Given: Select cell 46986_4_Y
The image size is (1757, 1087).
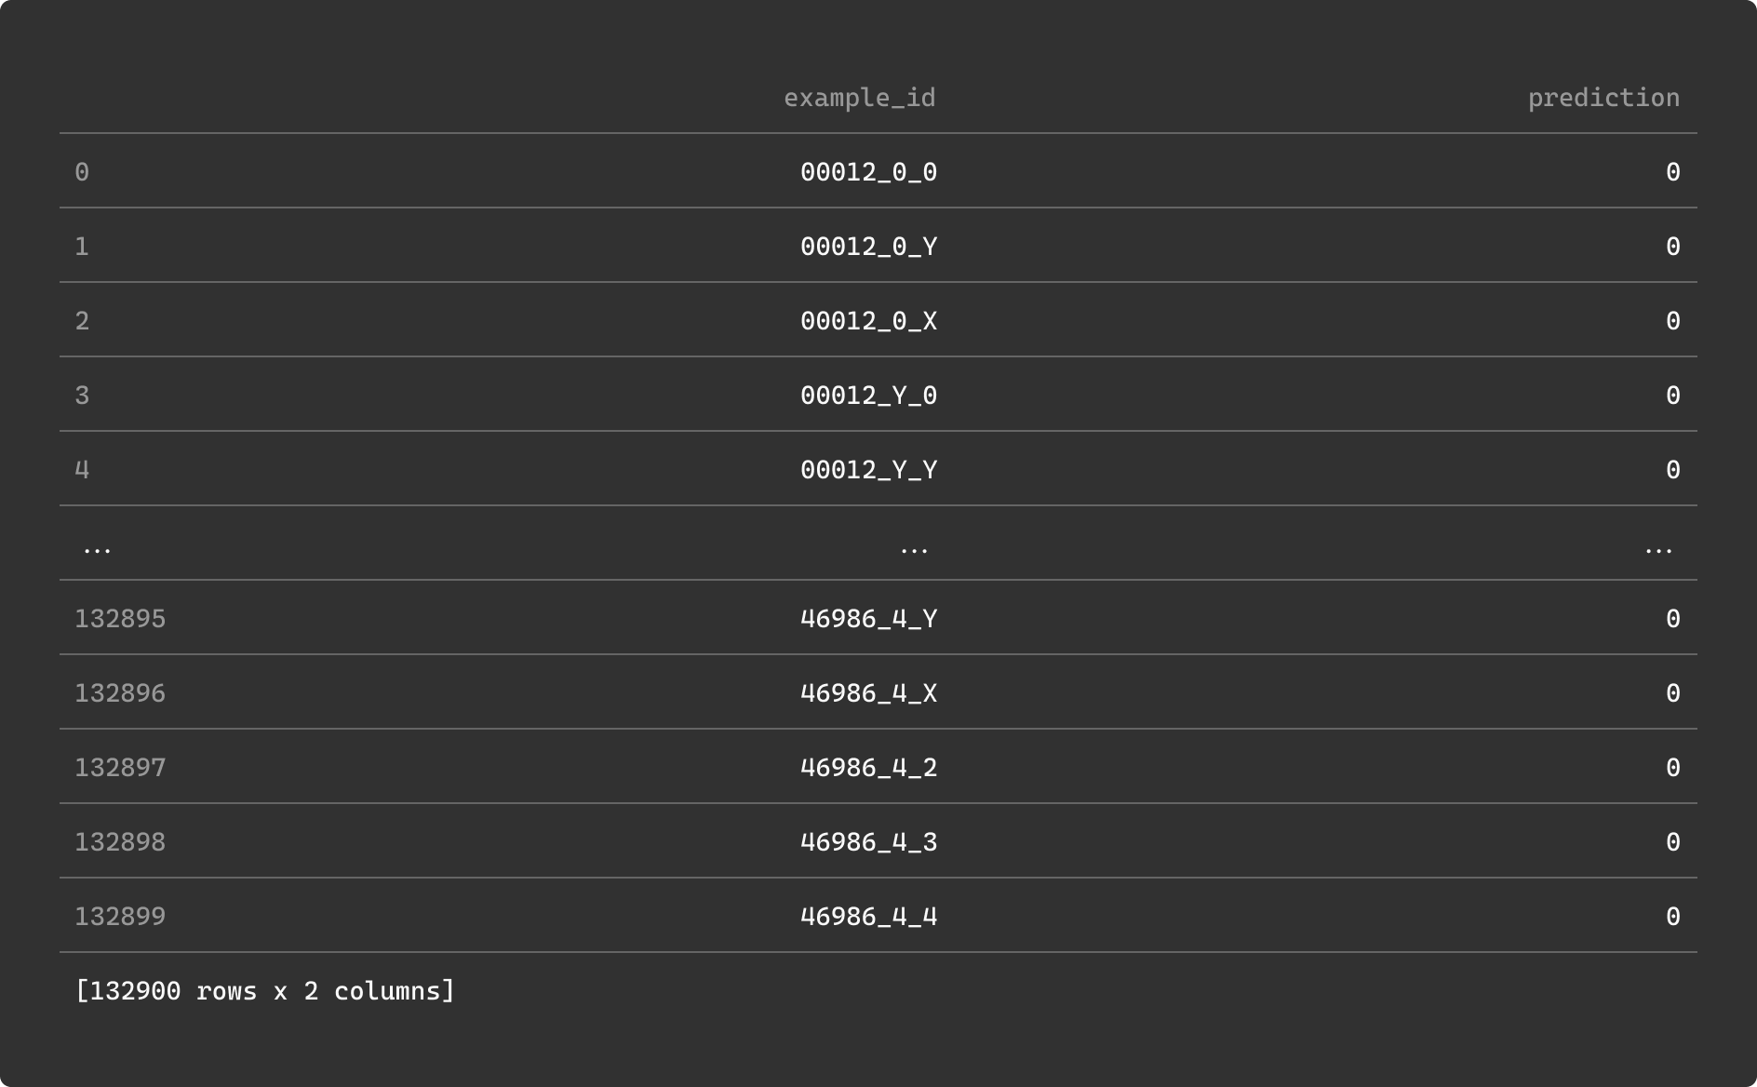Looking at the screenshot, I should point(868,619).
